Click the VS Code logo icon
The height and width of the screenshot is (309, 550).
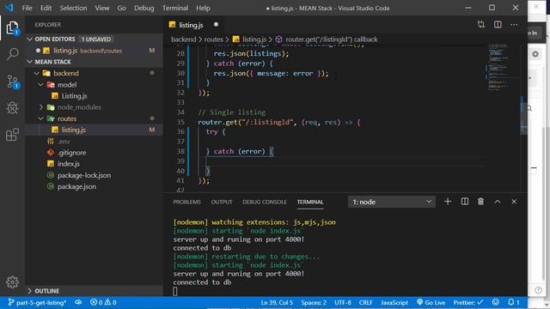(x=9, y=8)
